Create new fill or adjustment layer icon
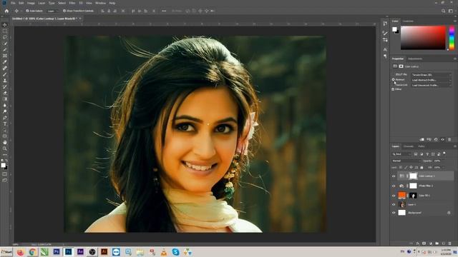 tap(431, 243)
